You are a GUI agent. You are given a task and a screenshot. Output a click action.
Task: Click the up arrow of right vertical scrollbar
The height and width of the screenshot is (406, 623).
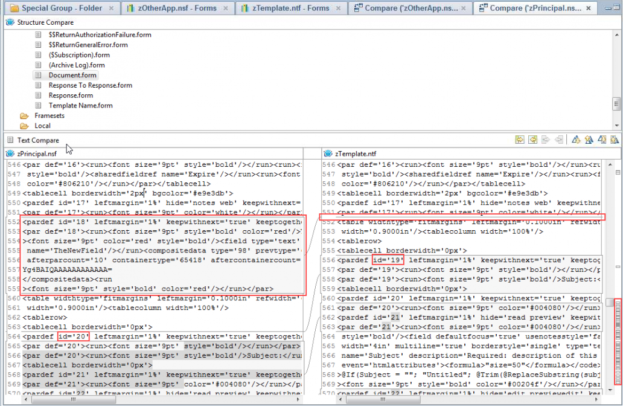610,164
